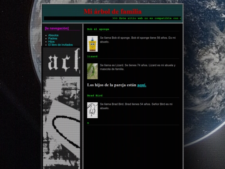
Task: Open the Abeulos navigation link
Action: pyautogui.click(x=53, y=35)
